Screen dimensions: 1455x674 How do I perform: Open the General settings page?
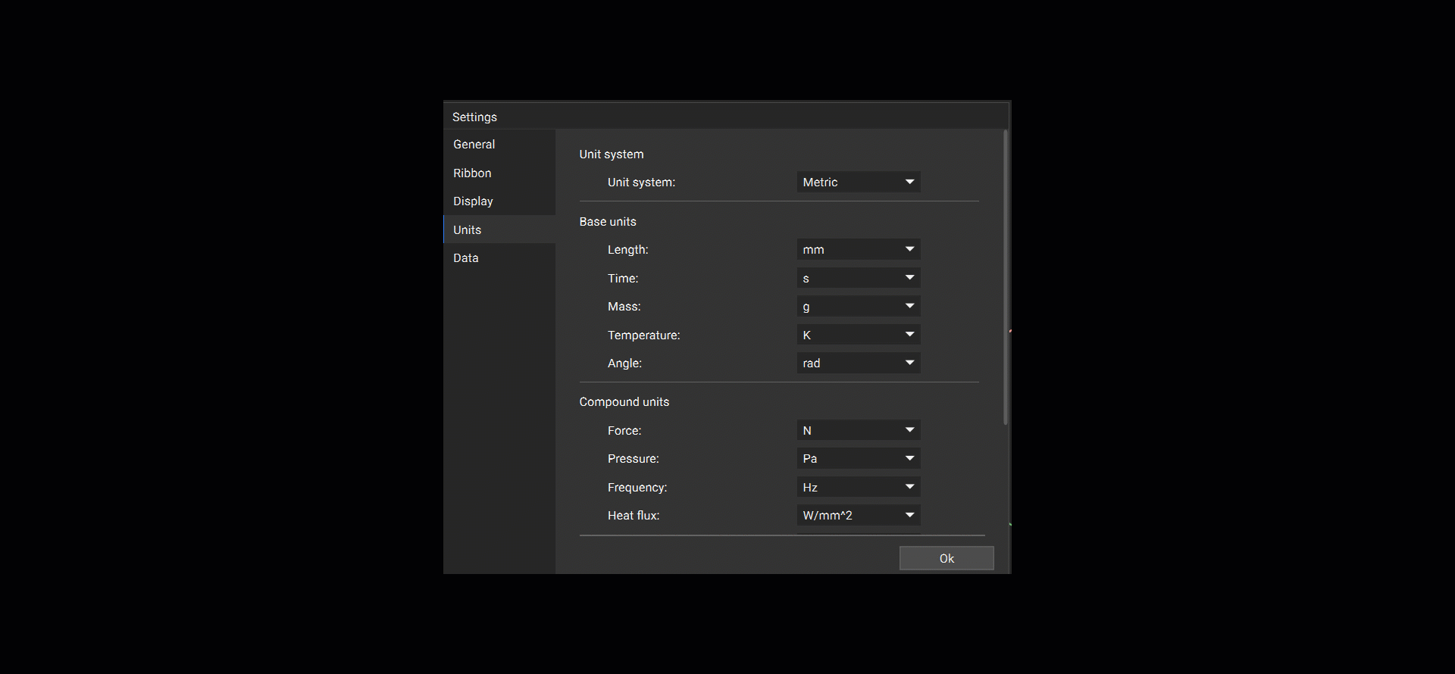click(499, 144)
